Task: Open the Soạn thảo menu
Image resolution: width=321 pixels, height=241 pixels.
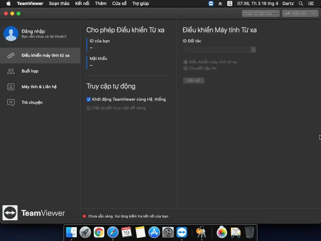Action: point(59,3)
